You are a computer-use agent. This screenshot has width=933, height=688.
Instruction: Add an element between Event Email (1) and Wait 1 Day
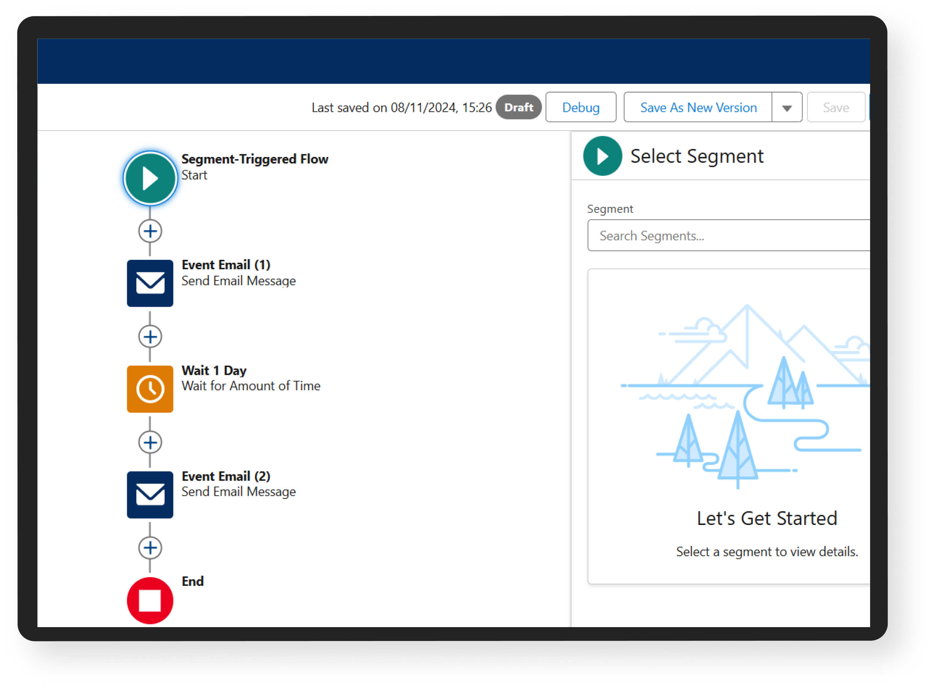coord(150,336)
